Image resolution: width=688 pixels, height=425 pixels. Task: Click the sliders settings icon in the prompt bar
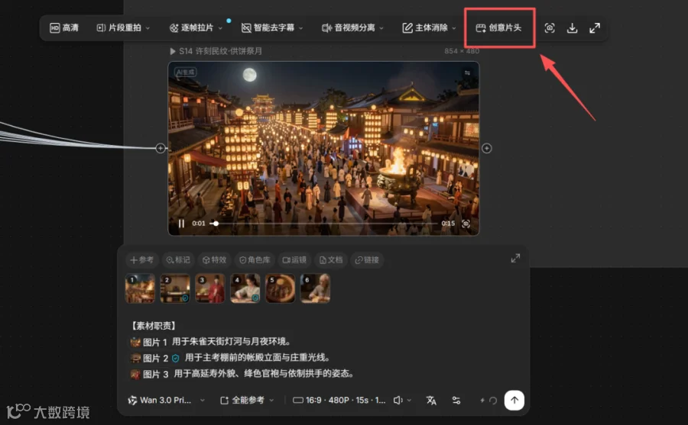click(x=456, y=400)
